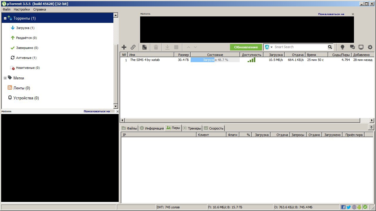The height and width of the screenshot is (211, 376).
Task: Click the Android icon in the status bar
Action: [360, 207]
